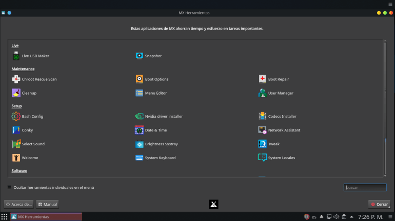Open the Conky tool

pyautogui.click(x=27, y=130)
